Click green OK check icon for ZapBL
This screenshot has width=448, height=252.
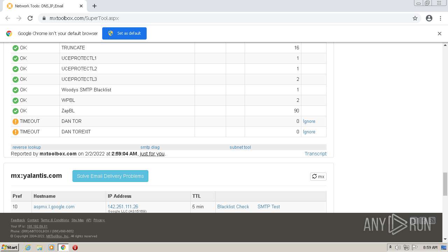15,111
